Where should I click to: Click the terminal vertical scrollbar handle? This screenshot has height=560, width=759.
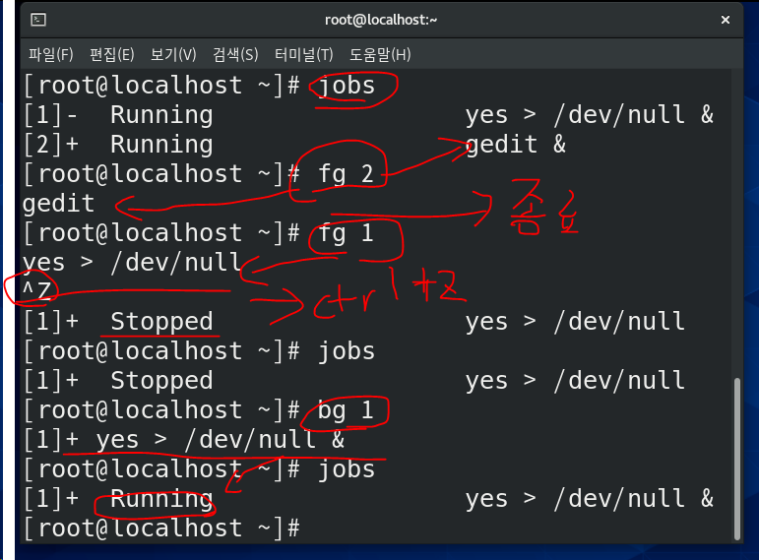click(736, 459)
